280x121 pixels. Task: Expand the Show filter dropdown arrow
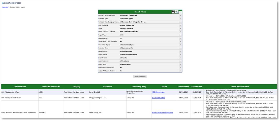180,28
